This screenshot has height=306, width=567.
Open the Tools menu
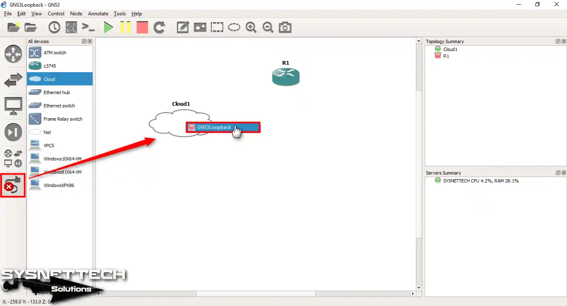pyautogui.click(x=120, y=14)
